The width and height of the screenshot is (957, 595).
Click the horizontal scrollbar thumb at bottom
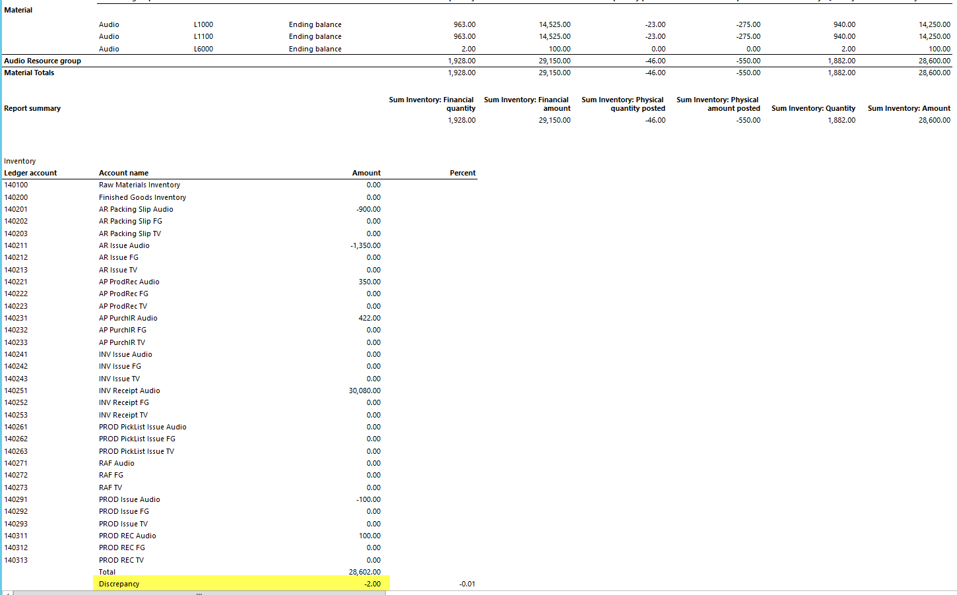coord(199,593)
